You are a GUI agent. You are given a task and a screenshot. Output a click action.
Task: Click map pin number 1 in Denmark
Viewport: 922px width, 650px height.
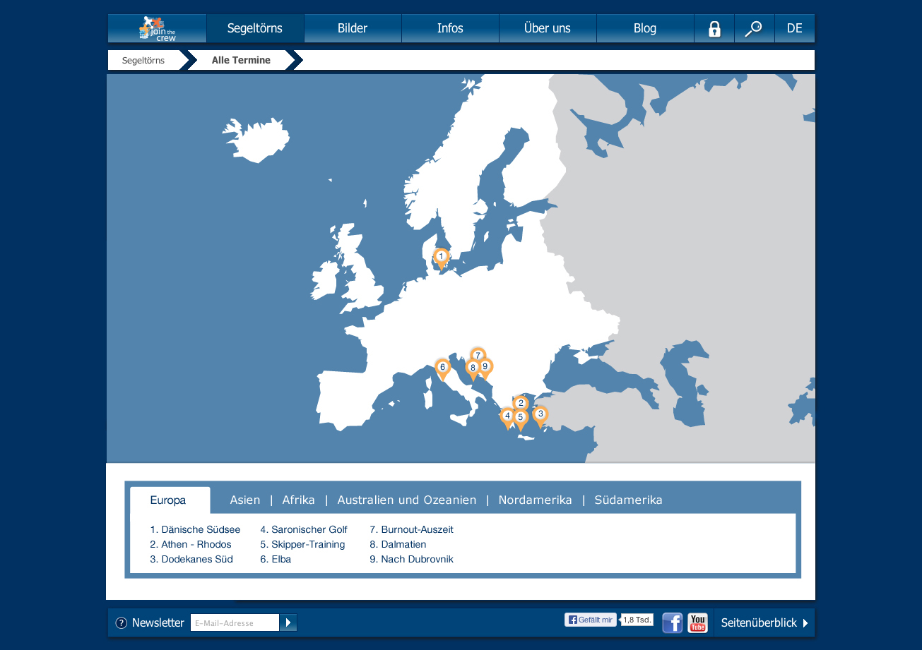tap(441, 258)
